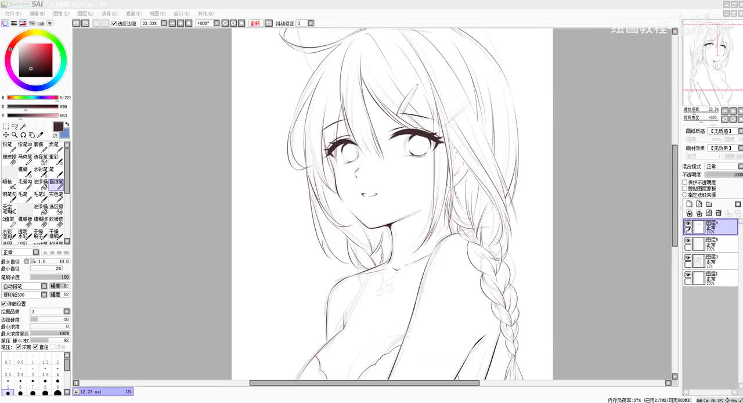This screenshot has width=743, height=403.
Task: Select the eyedropper color picker tool
Action: coord(40,135)
